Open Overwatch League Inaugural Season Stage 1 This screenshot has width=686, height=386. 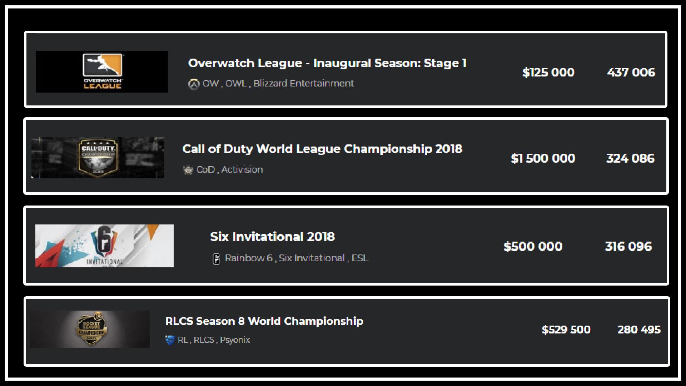click(x=327, y=63)
